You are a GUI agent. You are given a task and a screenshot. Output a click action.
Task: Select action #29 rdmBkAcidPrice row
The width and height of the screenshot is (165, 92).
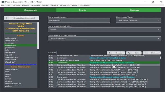[104, 72]
